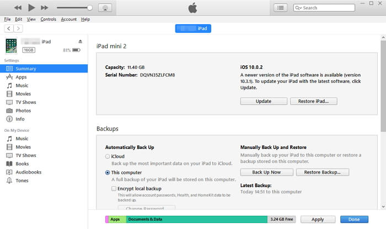Skip to the next track

[45, 8]
